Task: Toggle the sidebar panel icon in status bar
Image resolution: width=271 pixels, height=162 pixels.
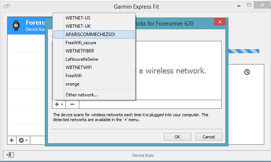Action: tap(11, 155)
